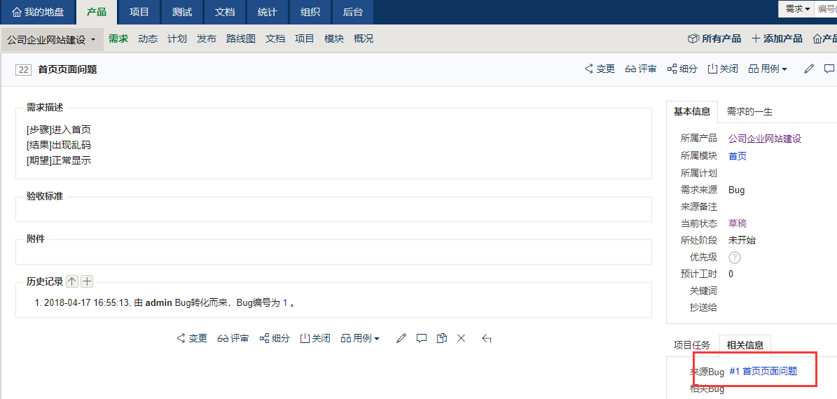Open bottom toolbar 用例 dropdown
The image size is (837, 399).
tap(360, 338)
